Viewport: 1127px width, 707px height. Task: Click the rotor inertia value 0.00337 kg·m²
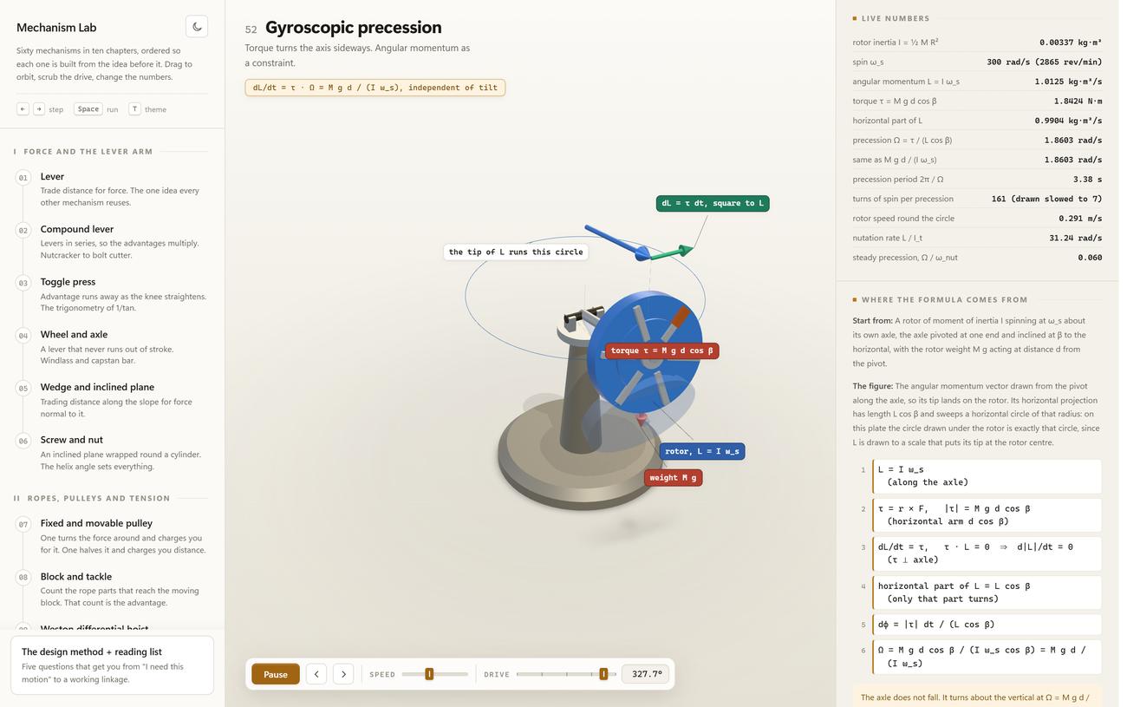click(x=1071, y=43)
